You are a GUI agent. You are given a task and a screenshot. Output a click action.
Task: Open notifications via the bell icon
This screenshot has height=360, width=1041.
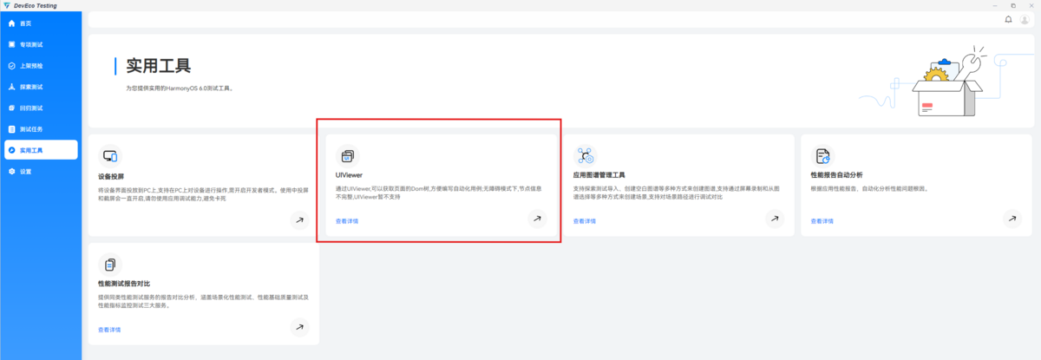click(x=1008, y=19)
